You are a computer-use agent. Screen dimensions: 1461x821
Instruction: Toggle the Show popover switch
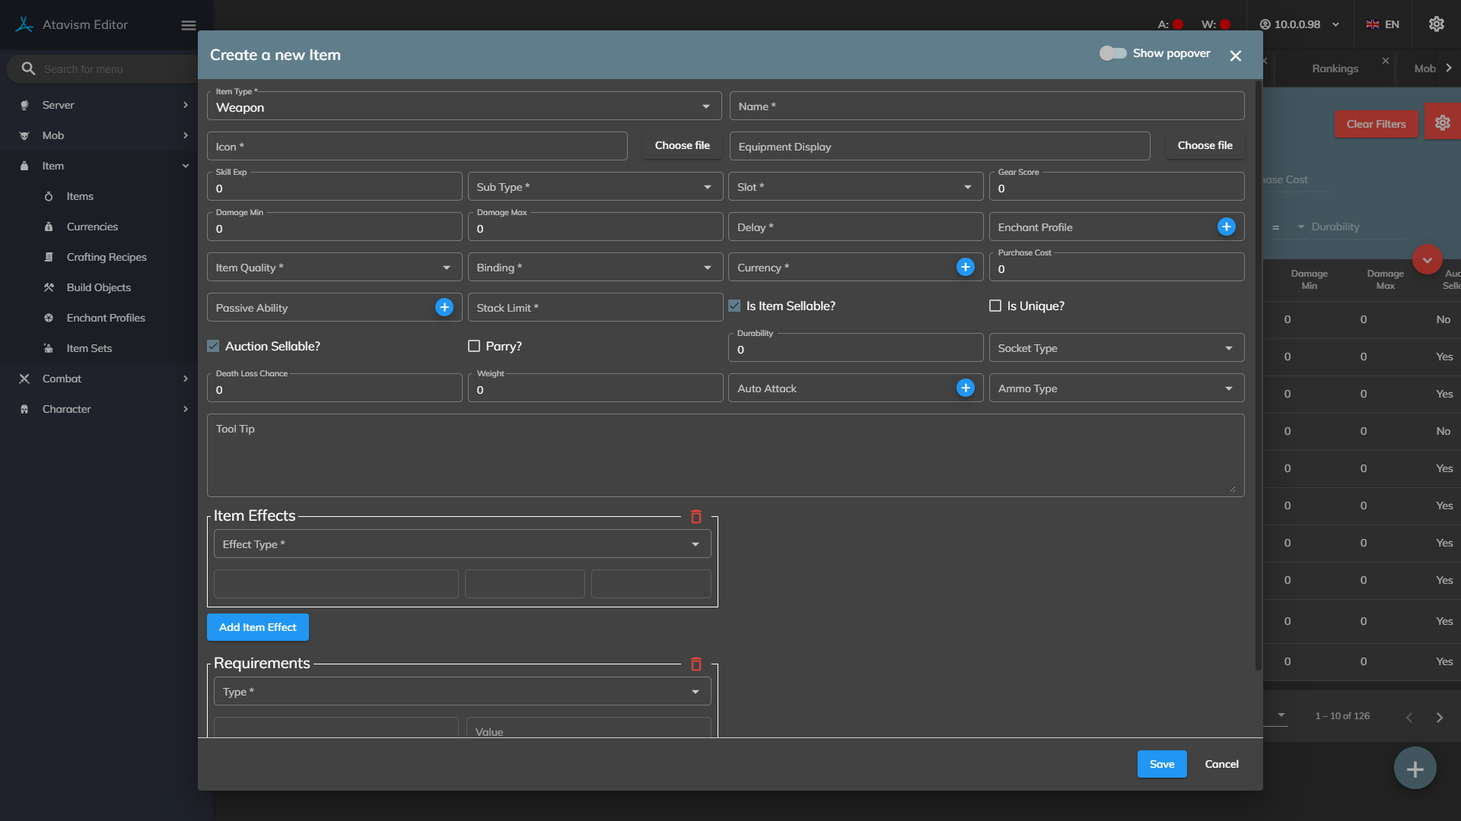pyautogui.click(x=1112, y=53)
